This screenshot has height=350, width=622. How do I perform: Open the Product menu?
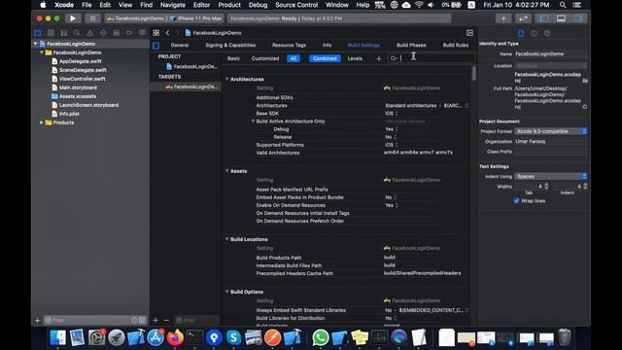pyautogui.click(x=229, y=5)
